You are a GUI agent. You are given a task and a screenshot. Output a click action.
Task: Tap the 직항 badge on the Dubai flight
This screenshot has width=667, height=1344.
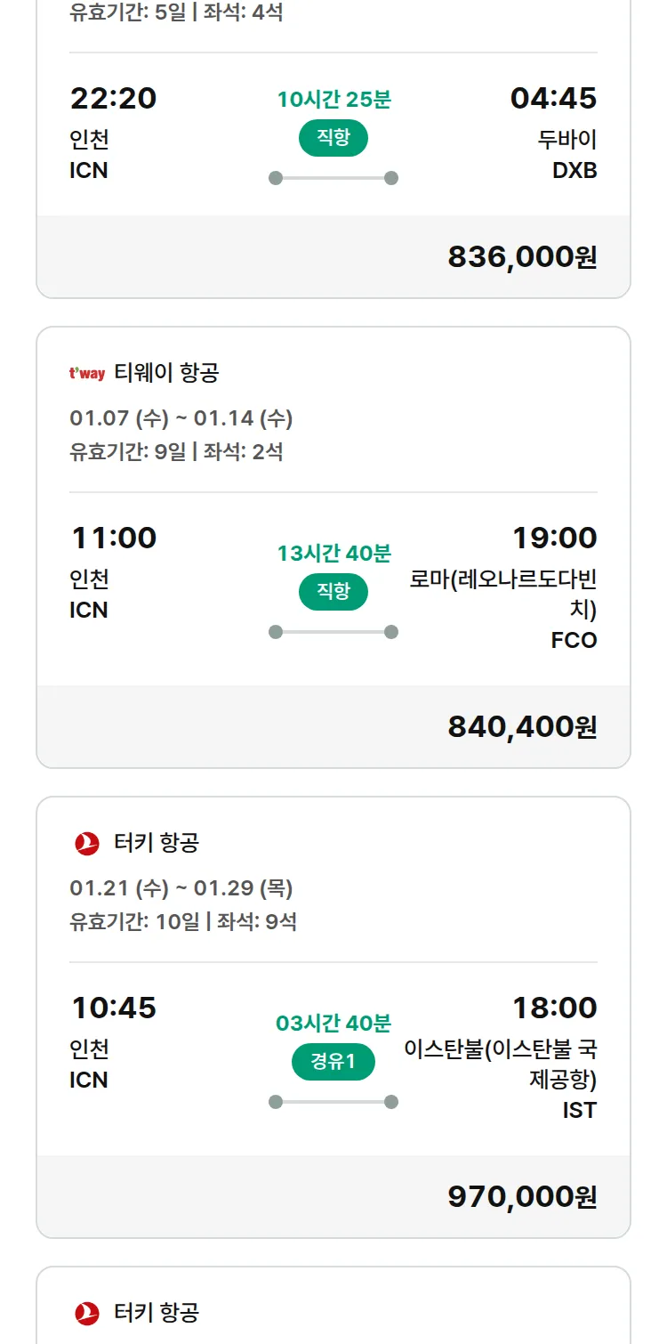(x=333, y=138)
